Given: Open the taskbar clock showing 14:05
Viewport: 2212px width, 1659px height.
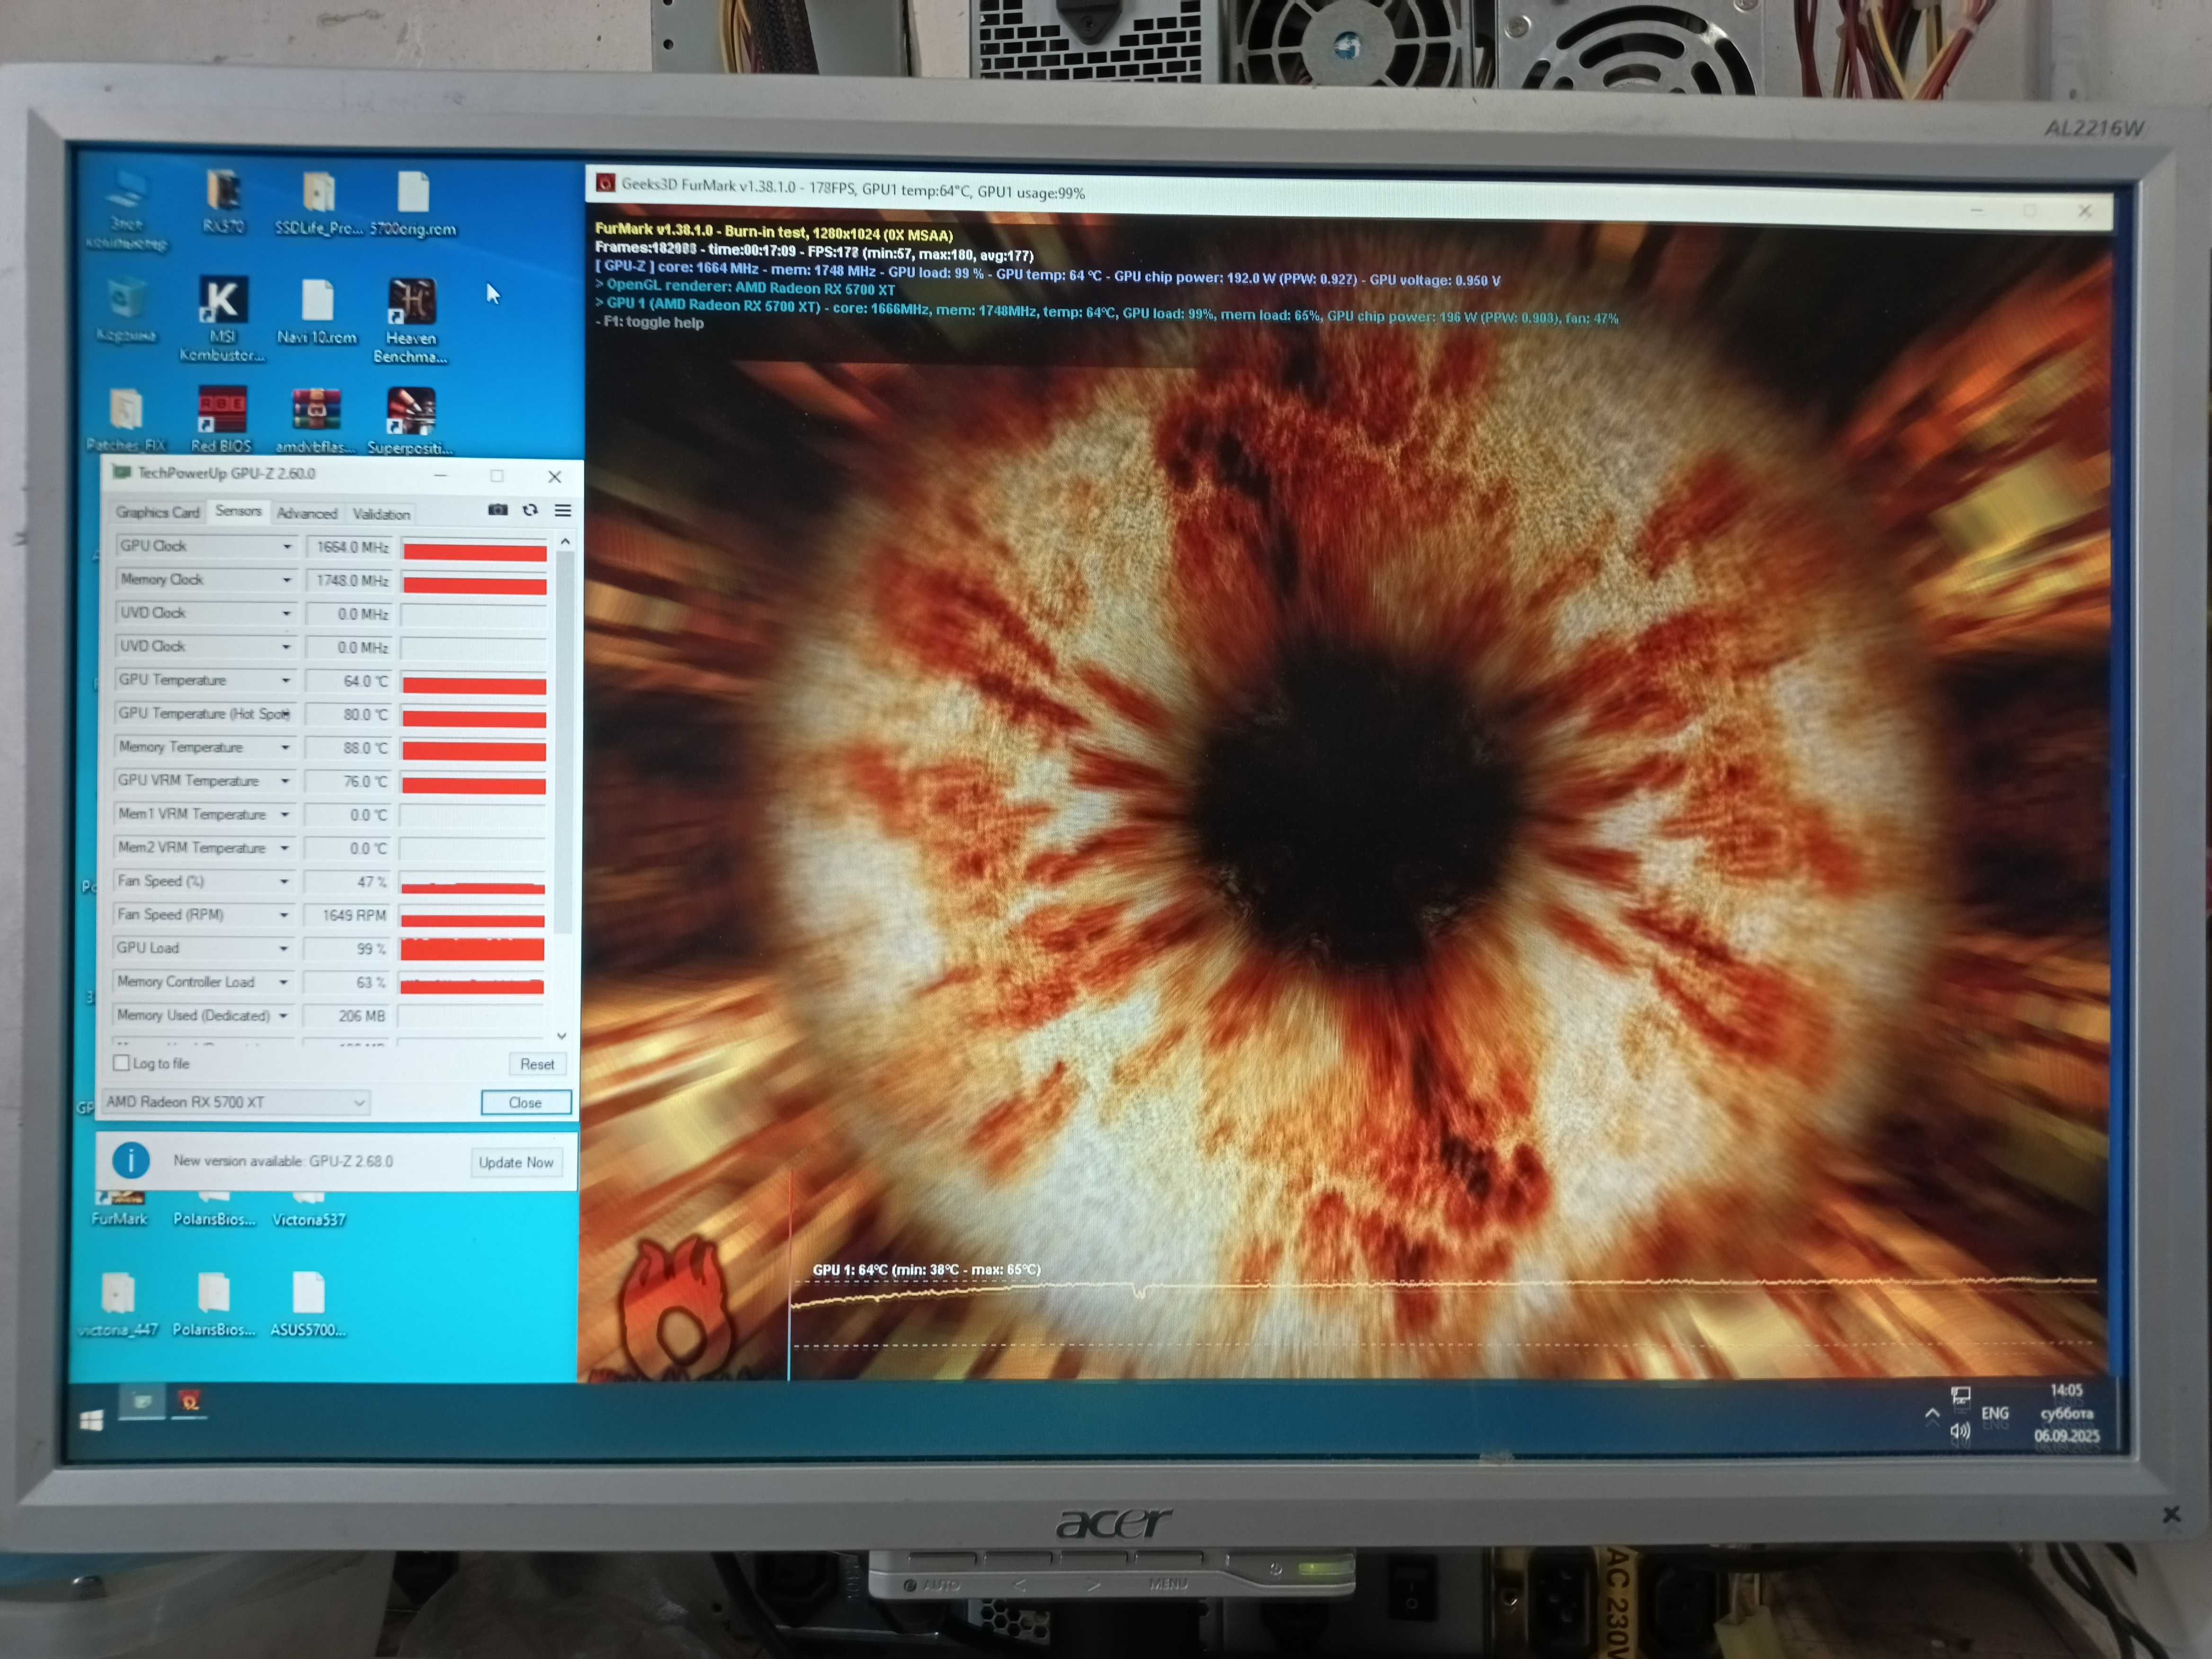Looking at the screenshot, I should click(x=2066, y=1413).
